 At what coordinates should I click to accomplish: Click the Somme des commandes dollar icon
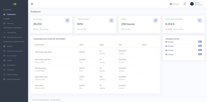click(x=199, y=20)
